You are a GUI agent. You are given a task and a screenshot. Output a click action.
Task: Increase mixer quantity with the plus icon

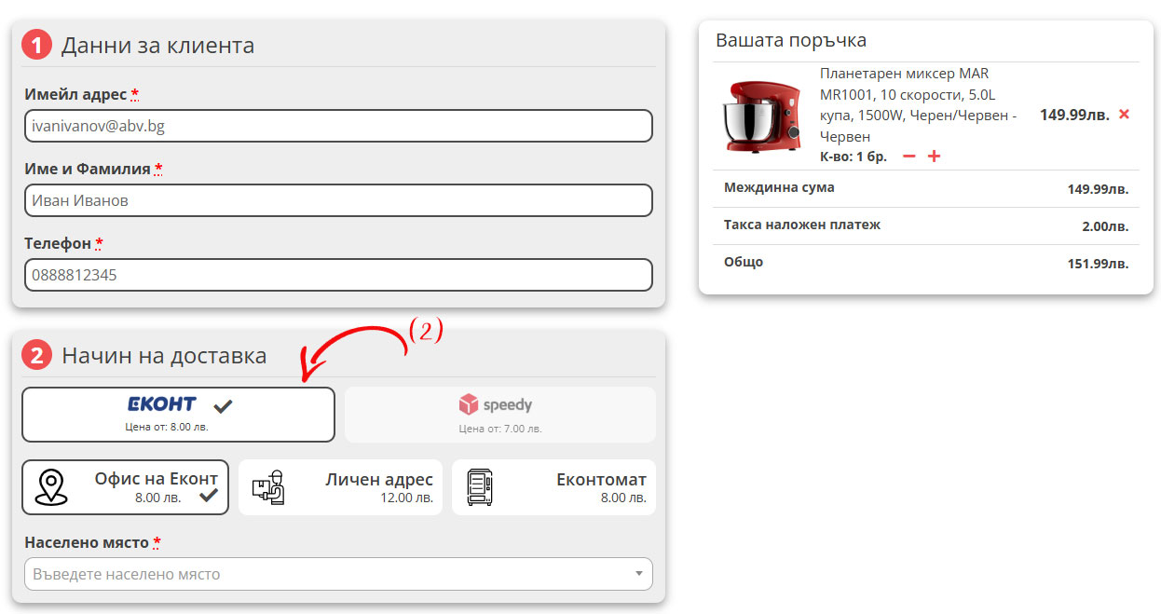[x=933, y=157]
